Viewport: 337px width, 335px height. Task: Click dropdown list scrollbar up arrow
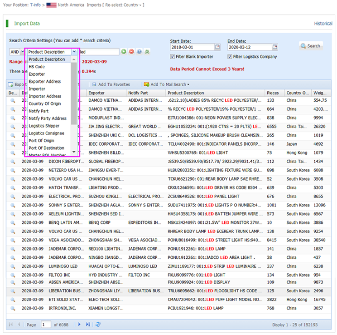tap(74, 59)
